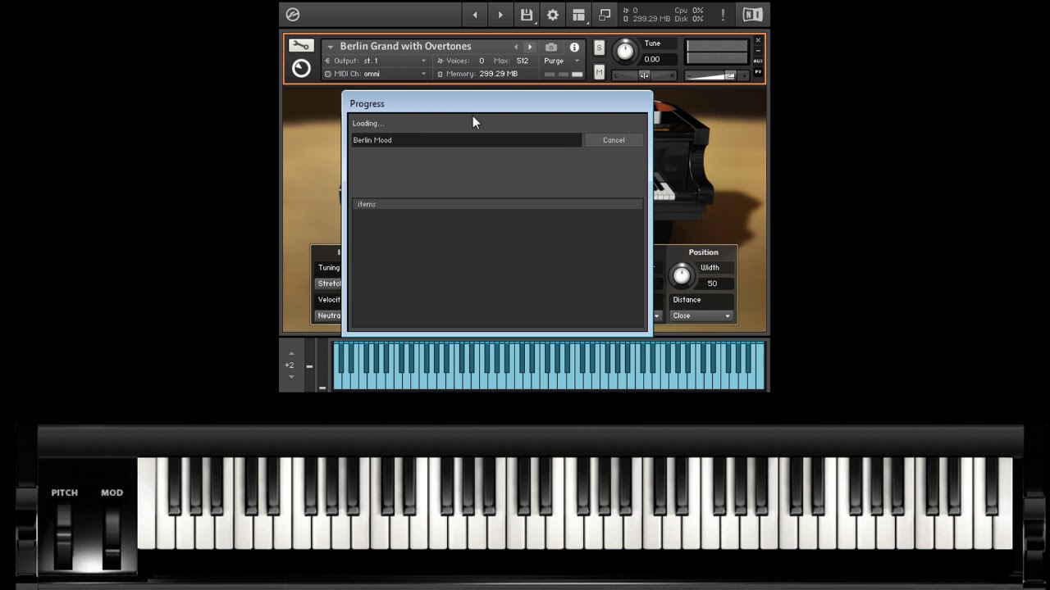Toggle Solo S button
Screen dimensions: 1050x590
click(x=599, y=48)
